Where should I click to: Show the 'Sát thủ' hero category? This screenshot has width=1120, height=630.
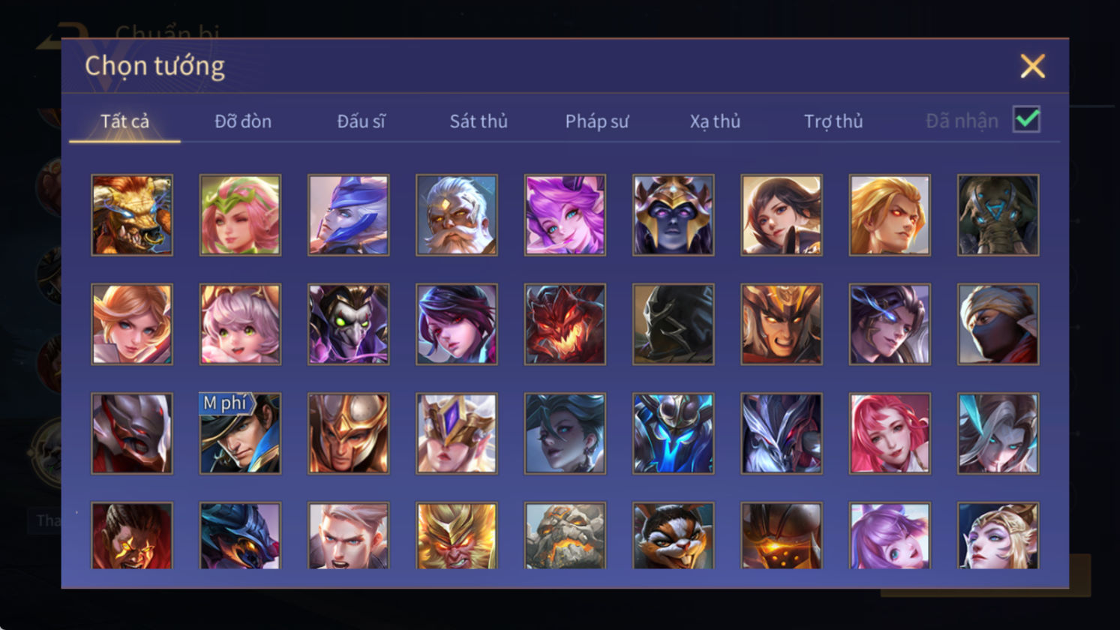(x=479, y=121)
